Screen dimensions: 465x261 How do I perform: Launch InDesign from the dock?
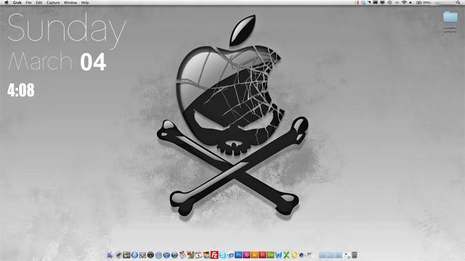[247, 255]
